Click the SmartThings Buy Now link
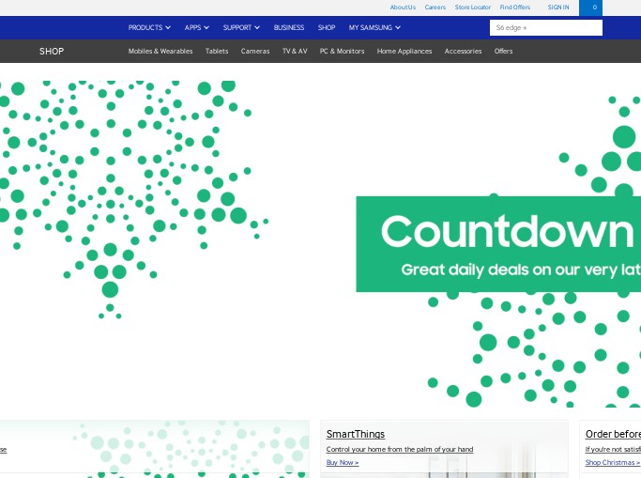The height and width of the screenshot is (478, 641). point(343,462)
